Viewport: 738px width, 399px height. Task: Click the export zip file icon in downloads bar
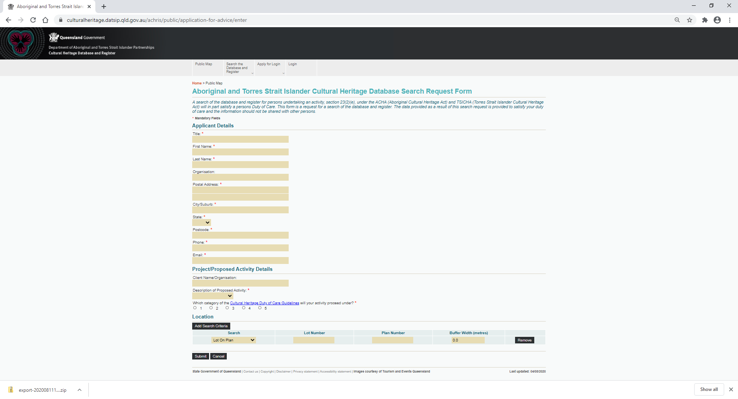coord(11,390)
